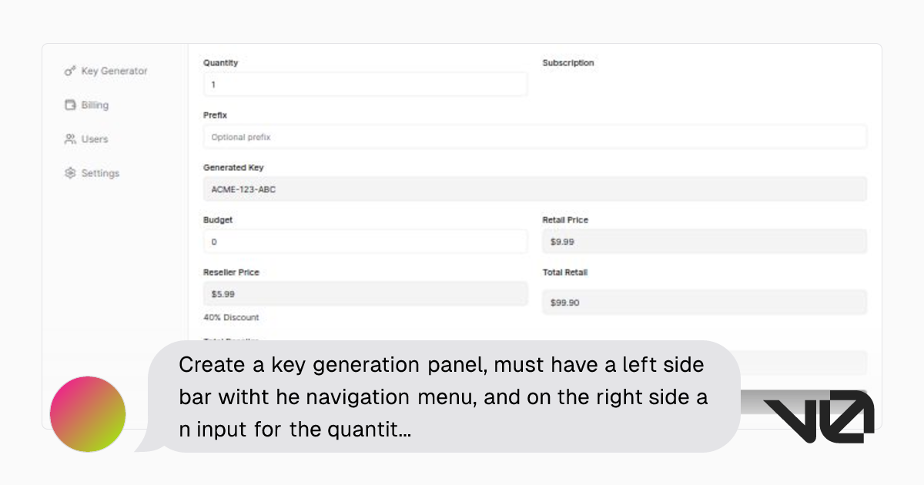Click the Retail Price $9.99 field
924x485 pixels.
click(x=704, y=241)
